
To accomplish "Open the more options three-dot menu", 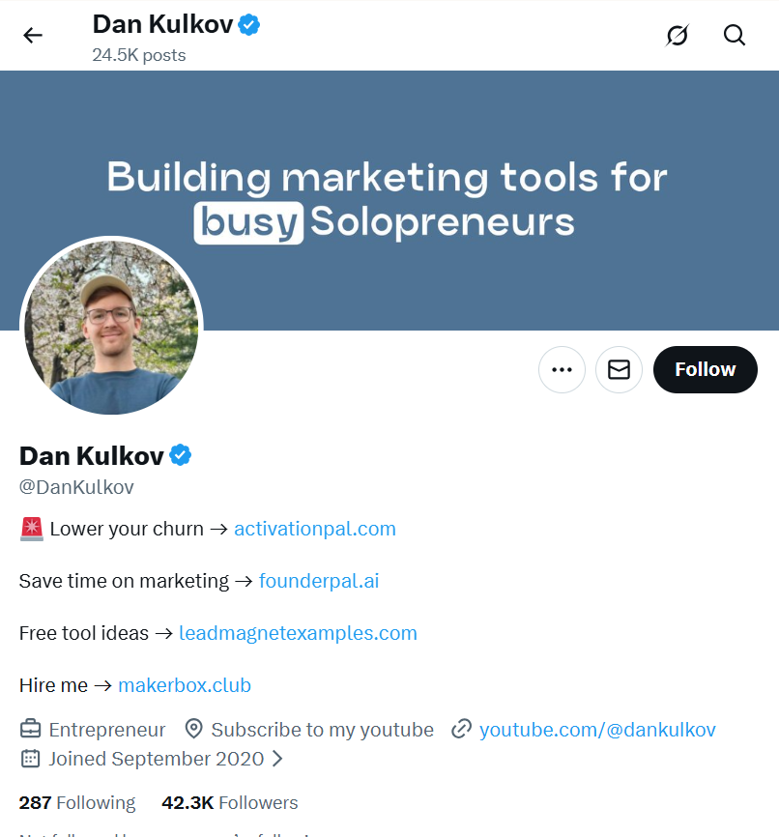I will pyautogui.click(x=562, y=369).
